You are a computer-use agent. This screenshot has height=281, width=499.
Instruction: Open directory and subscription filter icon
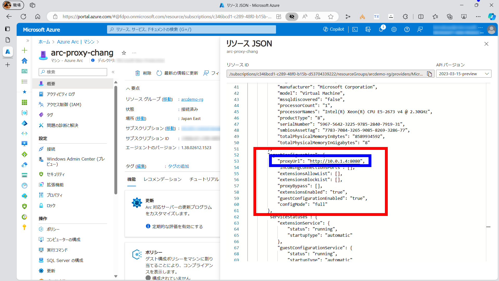pyautogui.click(x=368, y=30)
